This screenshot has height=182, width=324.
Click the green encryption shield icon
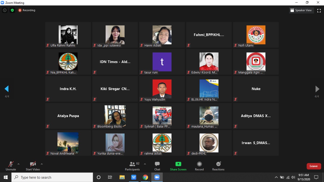pyautogui.click(x=12, y=10)
